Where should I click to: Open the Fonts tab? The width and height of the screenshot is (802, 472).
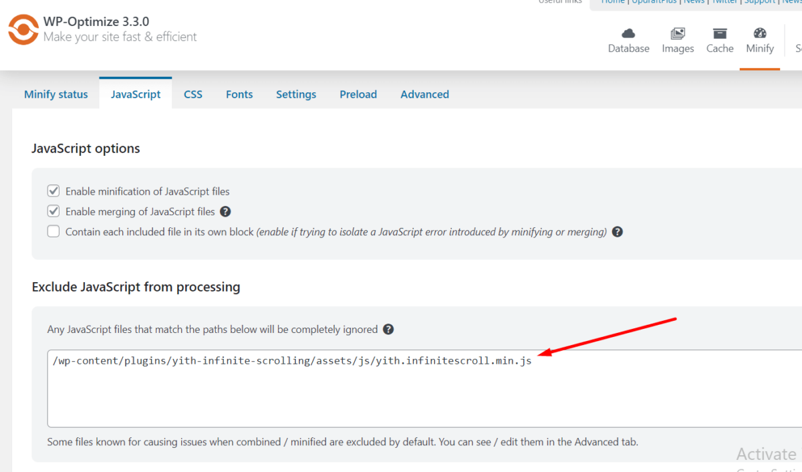tap(239, 94)
